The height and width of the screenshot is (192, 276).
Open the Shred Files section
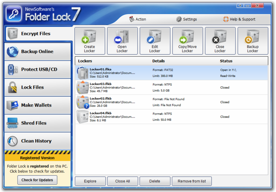pyautogui.click(x=38, y=123)
